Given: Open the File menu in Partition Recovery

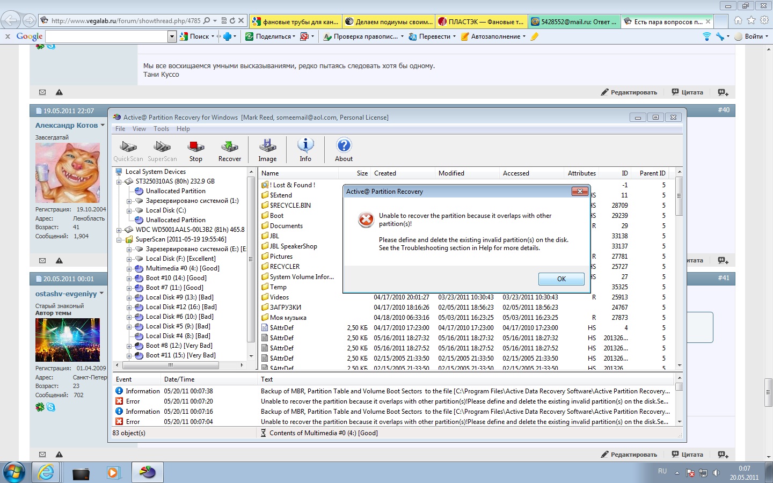Looking at the screenshot, I should pos(120,129).
